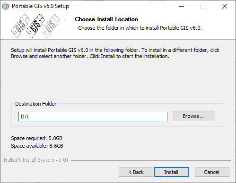
Task: Click the Portable GIS globe icon in title bar
Action: [x=6, y=6]
